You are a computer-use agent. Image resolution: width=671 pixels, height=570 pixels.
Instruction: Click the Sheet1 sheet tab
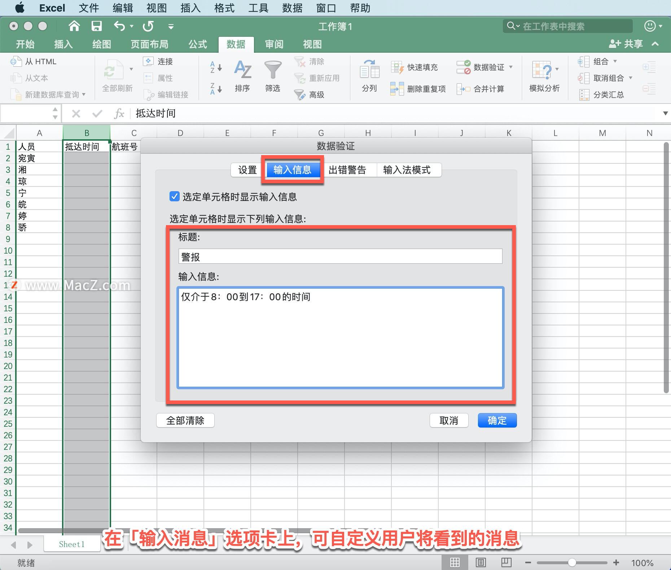coord(72,544)
